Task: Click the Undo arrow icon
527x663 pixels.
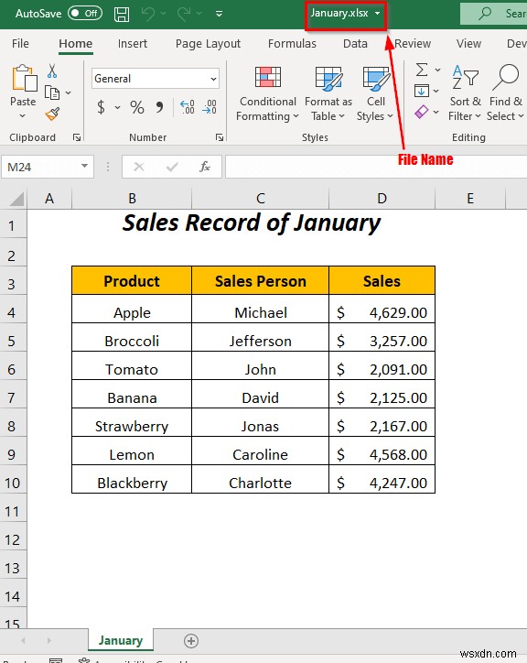Action: [148, 14]
